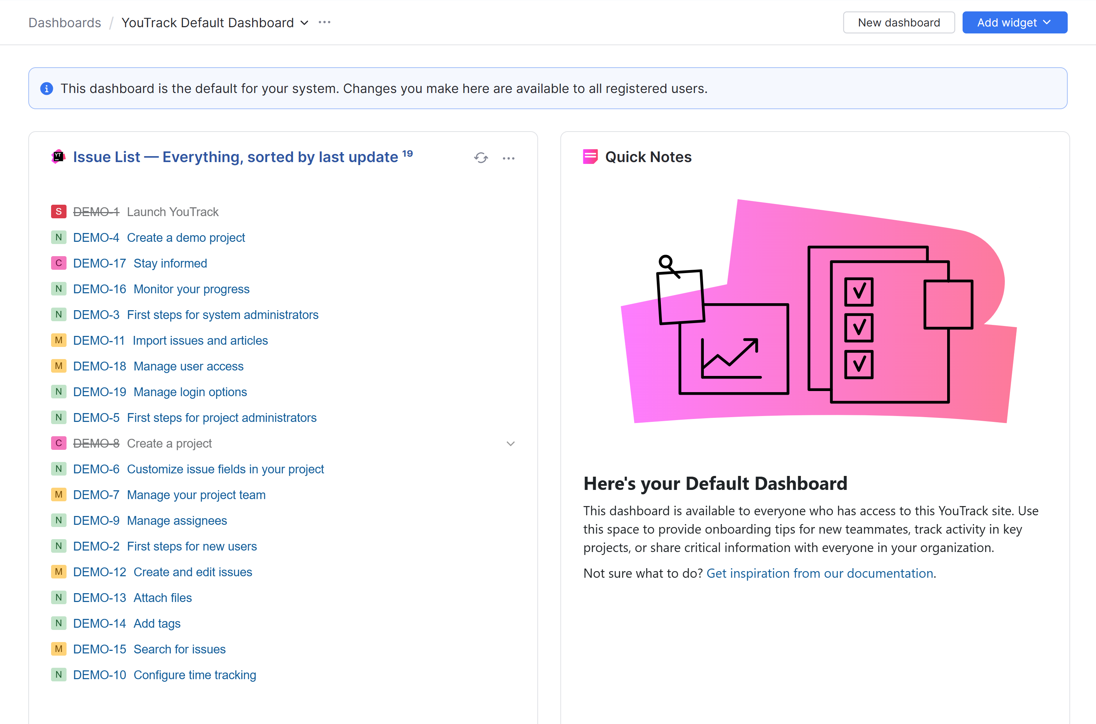This screenshot has width=1096, height=724.
Task: Click the New dashboard button
Action: point(898,22)
